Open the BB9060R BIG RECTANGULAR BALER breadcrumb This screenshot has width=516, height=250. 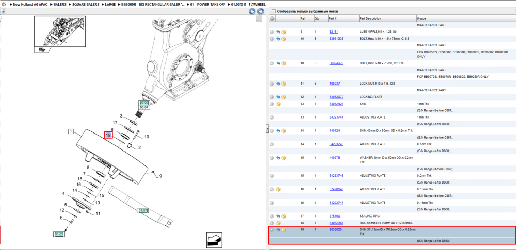(x=153, y=5)
